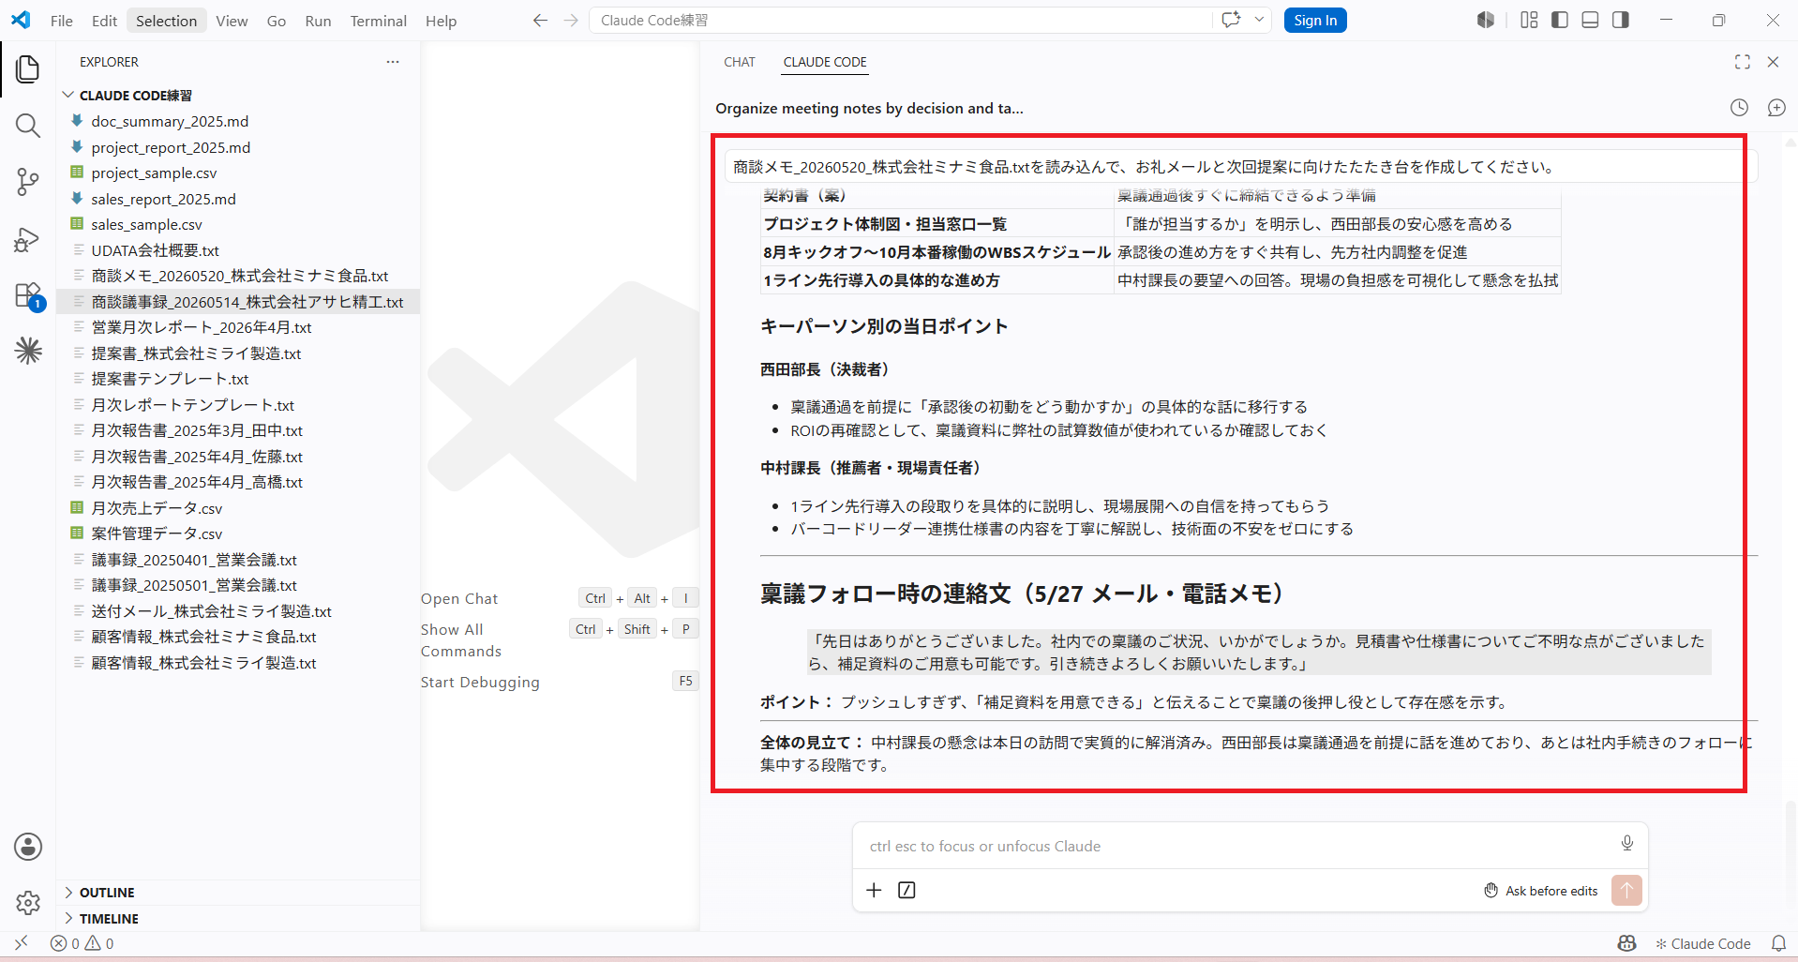Click the Open Chat command
The image size is (1798, 962).
click(x=459, y=598)
